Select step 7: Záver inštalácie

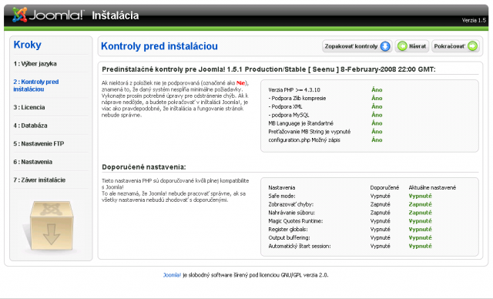point(39,180)
